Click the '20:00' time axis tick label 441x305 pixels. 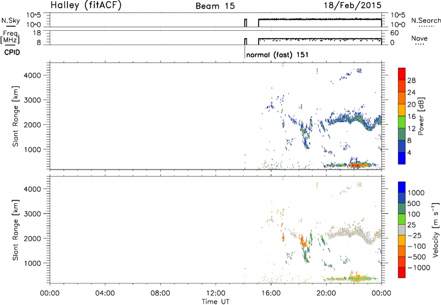pyautogui.click(x=326, y=293)
